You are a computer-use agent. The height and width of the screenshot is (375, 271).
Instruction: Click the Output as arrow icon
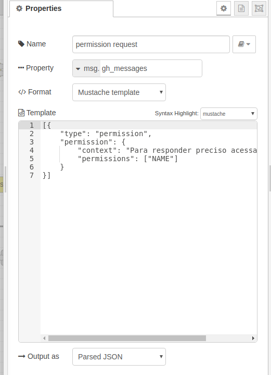pos(21,356)
